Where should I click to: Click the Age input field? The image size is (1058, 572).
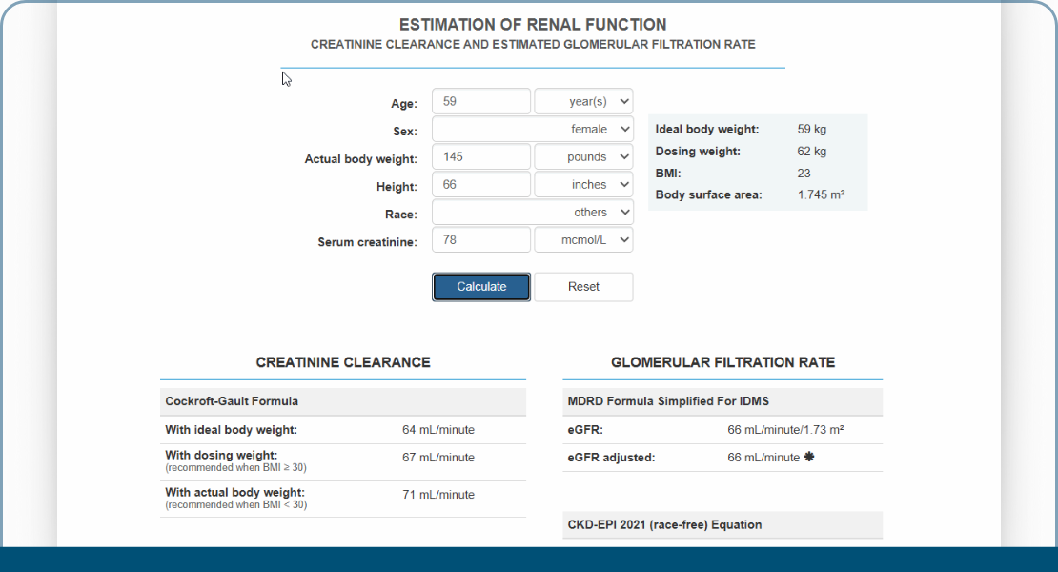pyautogui.click(x=481, y=101)
